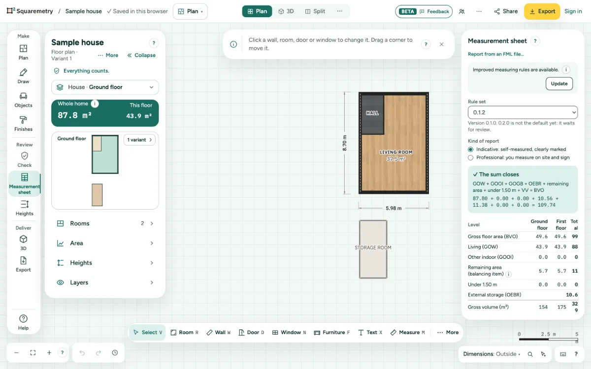591x369 pixels.
Task: Open the Objects panel in sidebar
Action: pyautogui.click(x=23, y=100)
